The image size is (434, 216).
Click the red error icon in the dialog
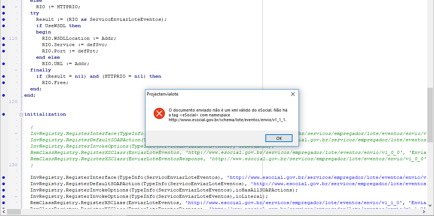(x=159, y=113)
